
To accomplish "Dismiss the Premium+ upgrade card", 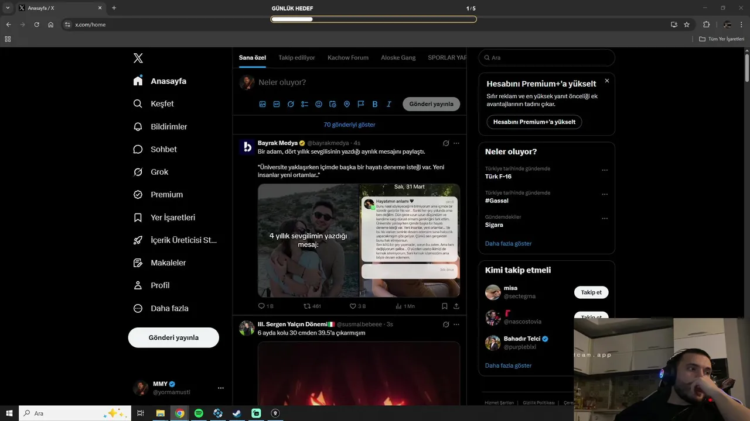I will coord(607,81).
